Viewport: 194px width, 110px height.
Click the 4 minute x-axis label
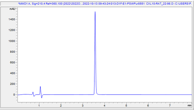(x=104, y=105)
